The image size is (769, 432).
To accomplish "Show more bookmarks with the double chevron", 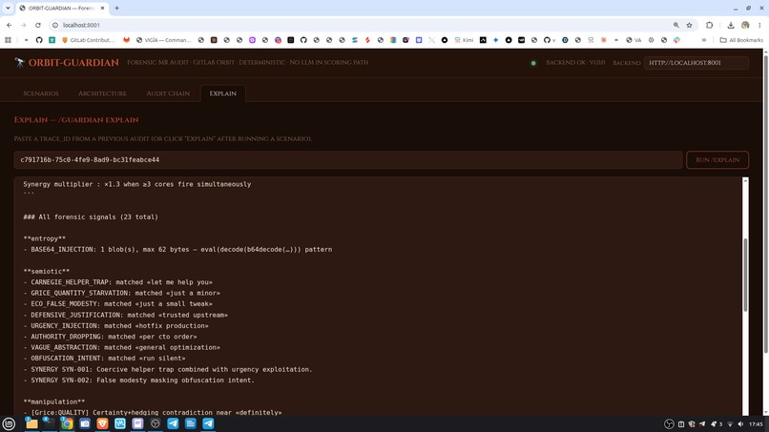I will (x=704, y=40).
